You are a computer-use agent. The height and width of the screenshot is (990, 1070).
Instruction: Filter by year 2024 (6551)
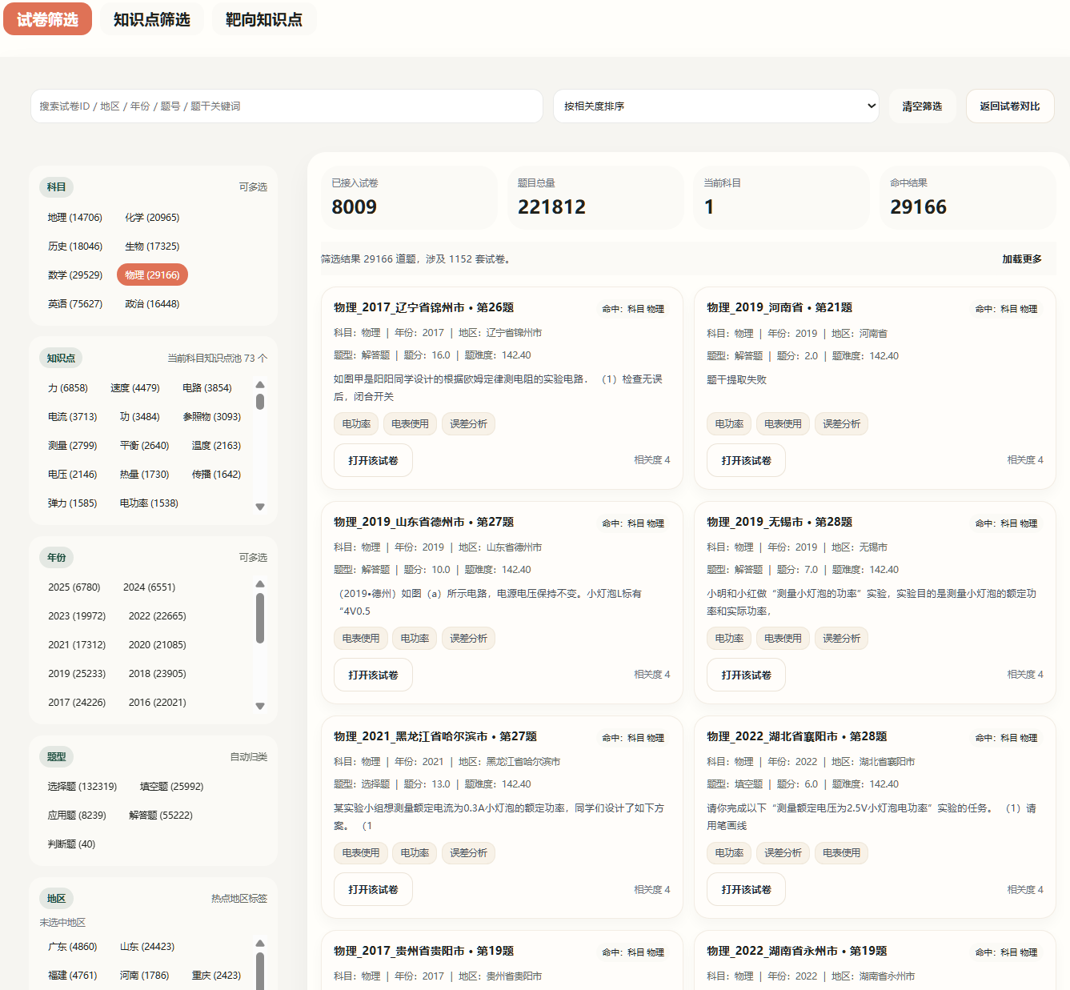click(x=149, y=587)
